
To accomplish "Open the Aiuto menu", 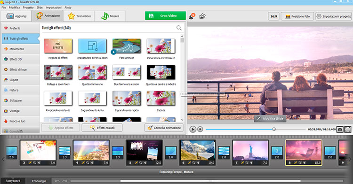I will coord(68,8).
